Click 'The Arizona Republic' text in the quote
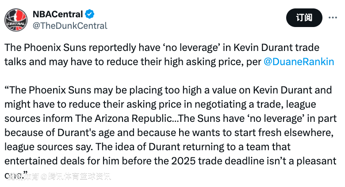The image size is (345, 187). [123, 118]
